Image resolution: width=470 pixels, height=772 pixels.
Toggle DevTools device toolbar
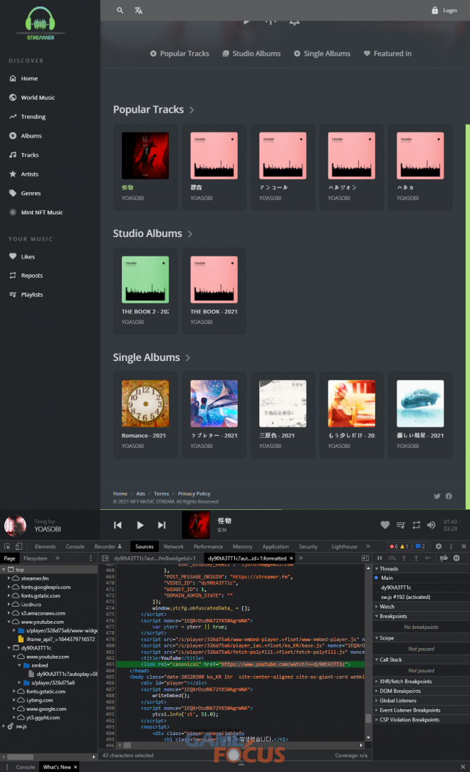[19, 546]
